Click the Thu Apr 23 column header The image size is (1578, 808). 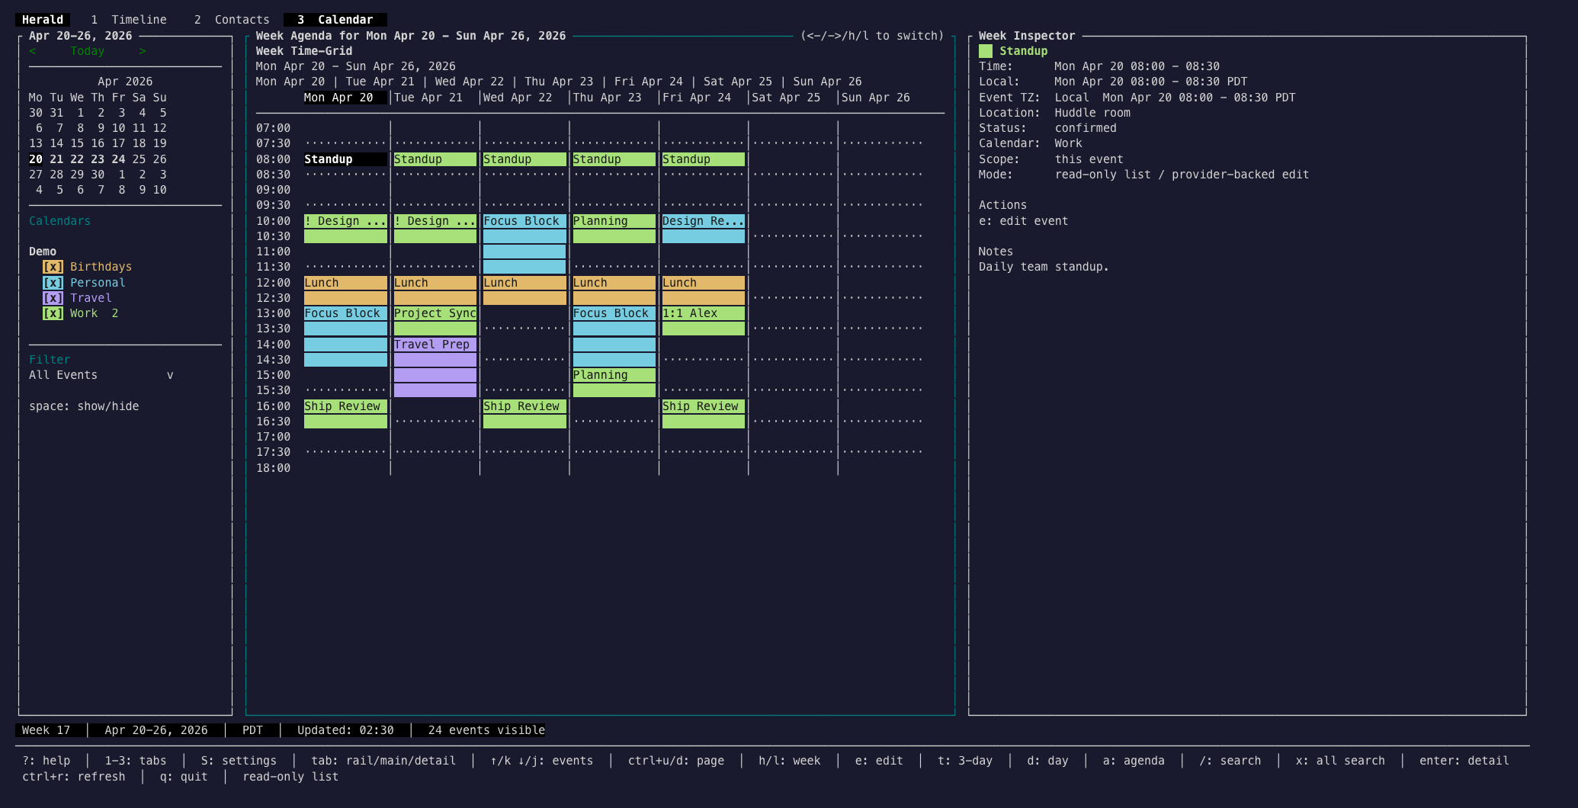coord(608,98)
